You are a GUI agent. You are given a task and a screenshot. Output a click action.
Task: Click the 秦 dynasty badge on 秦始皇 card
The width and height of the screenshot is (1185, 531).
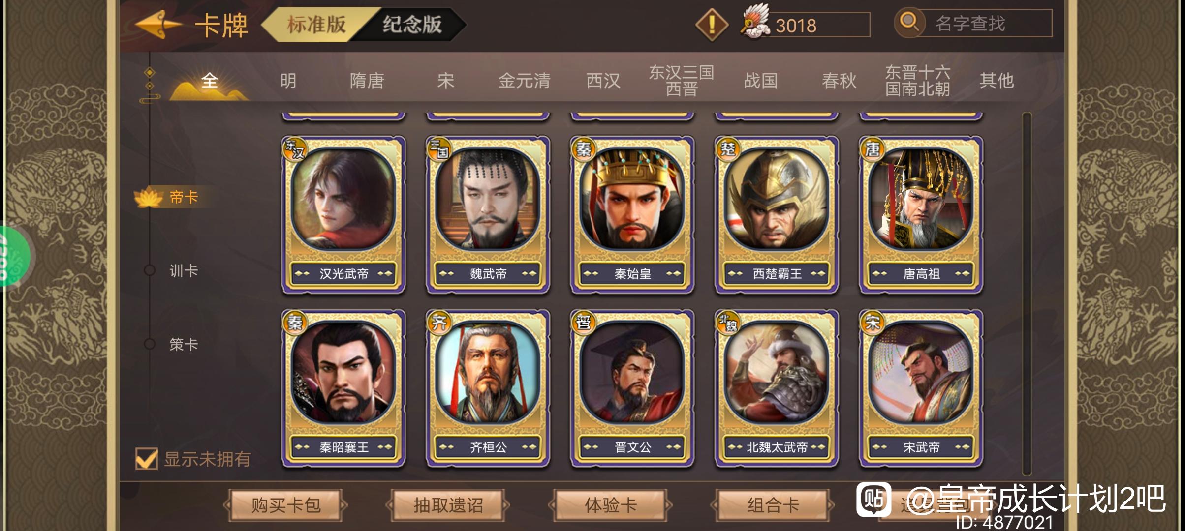tap(583, 148)
